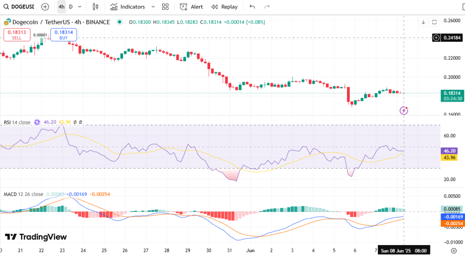Click the 0.24184 crosshair price label
Screen dimensions: 465x256
pyautogui.click(x=452, y=38)
